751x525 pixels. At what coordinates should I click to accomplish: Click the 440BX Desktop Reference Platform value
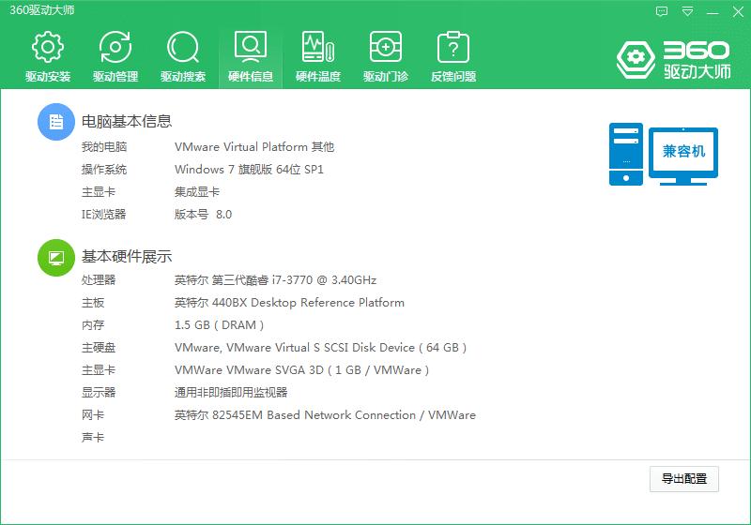[x=289, y=302]
